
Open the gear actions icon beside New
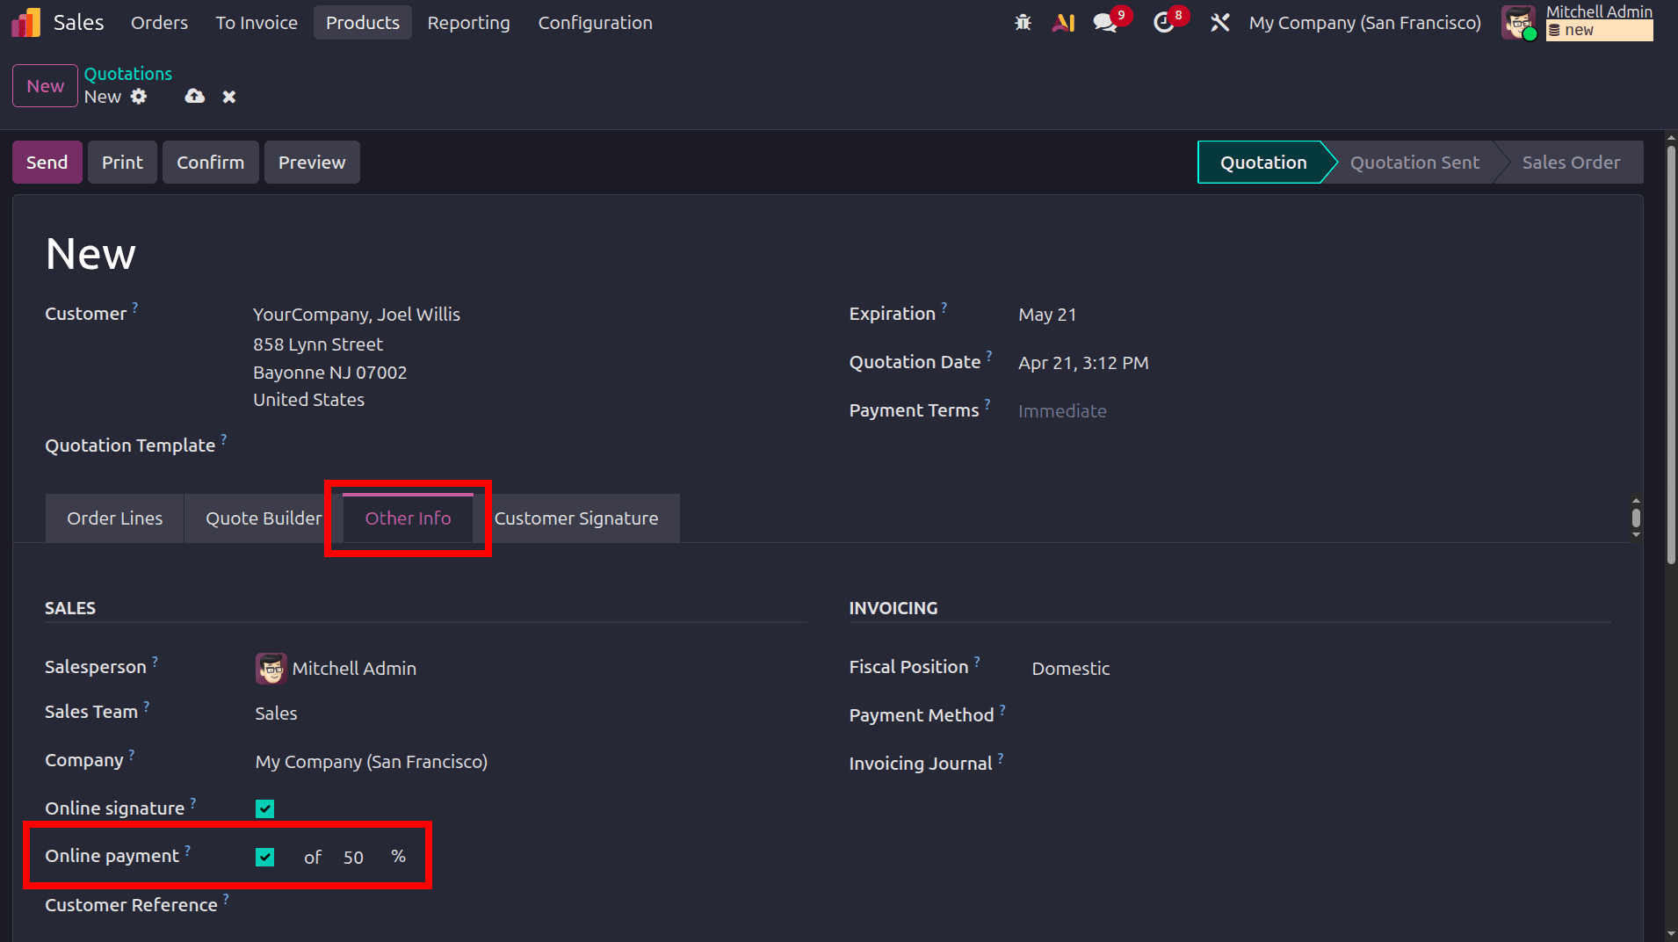tap(140, 97)
